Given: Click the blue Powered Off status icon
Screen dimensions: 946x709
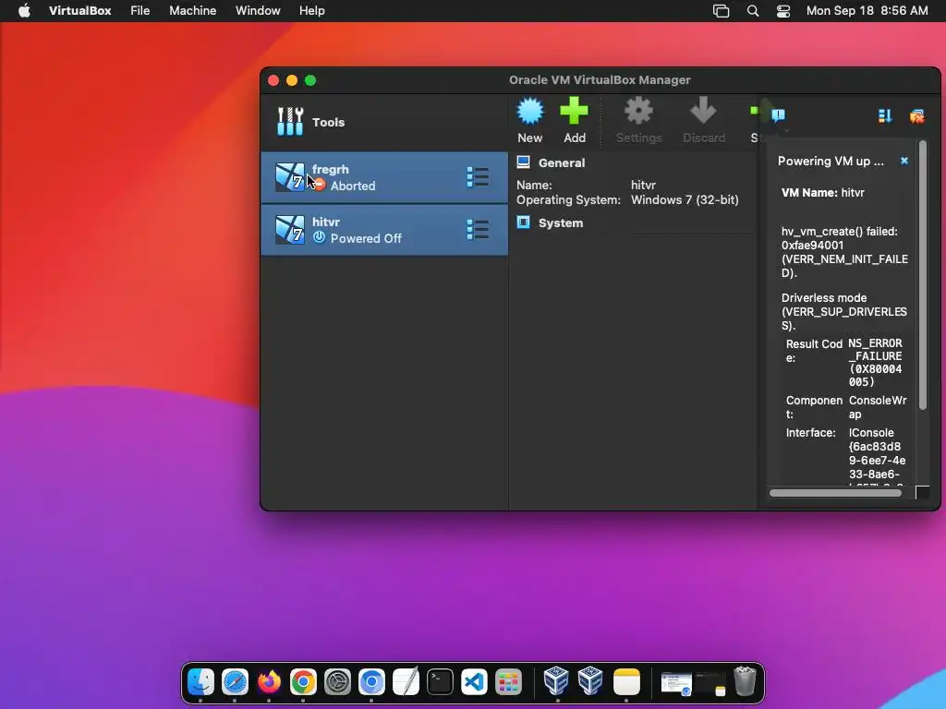Looking at the screenshot, I should [x=319, y=237].
